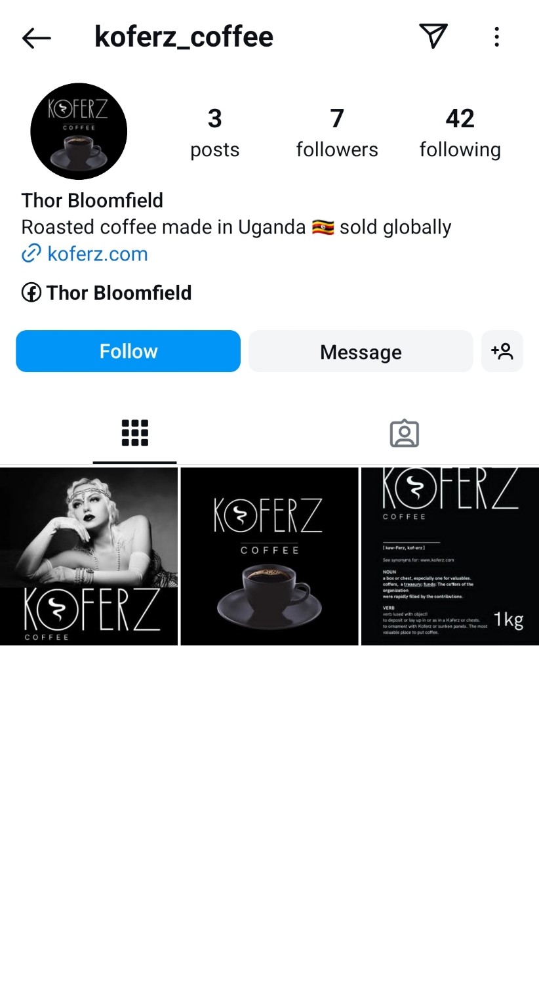Click the suggested people icon button
This screenshot has height=1008, width=539.
pyautogui.click(x=502, y=351)
